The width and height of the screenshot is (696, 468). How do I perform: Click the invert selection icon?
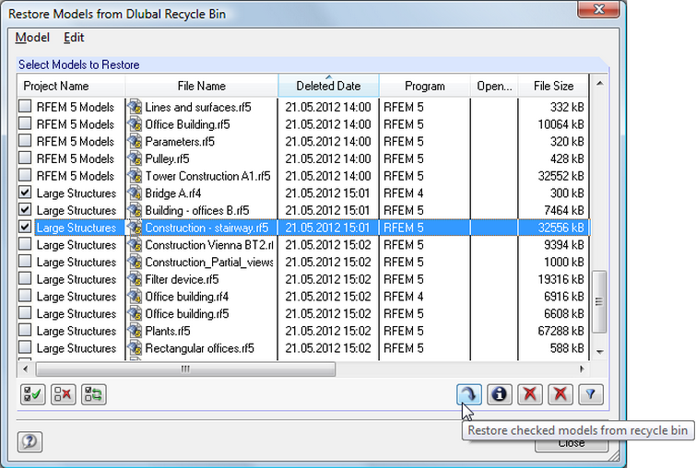pyautogui.click(x=94, y=394)
